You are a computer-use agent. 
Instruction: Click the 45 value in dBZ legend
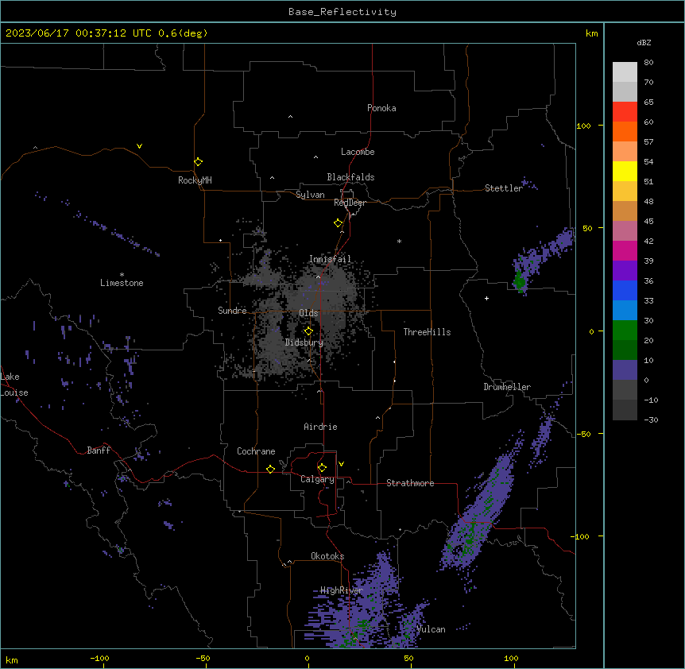coord(648,221)
